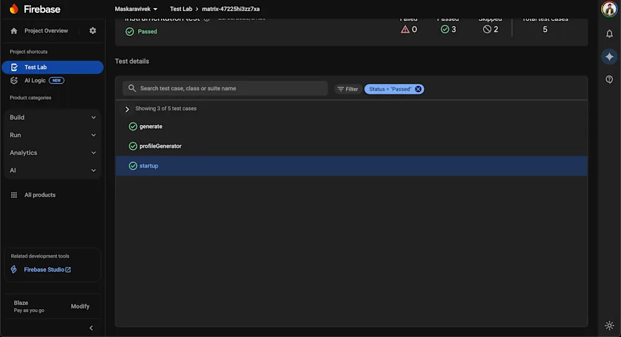Expand the Run category
Screen dimensions: 621x337
53,135
